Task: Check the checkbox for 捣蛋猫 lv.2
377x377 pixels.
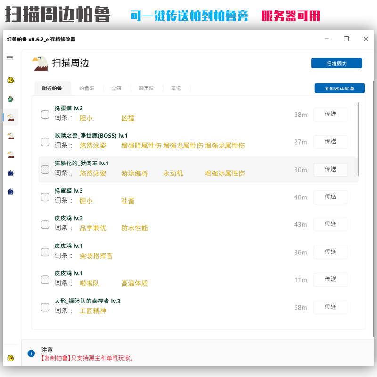Action: (45, 114)
